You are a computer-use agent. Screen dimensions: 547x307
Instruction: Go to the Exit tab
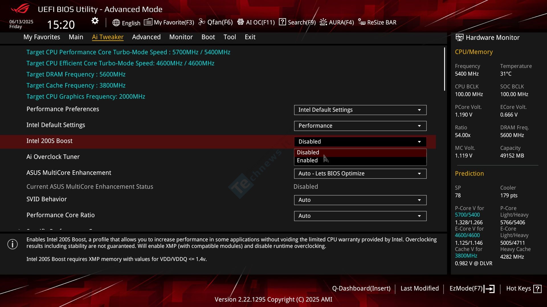coord(250,37)
